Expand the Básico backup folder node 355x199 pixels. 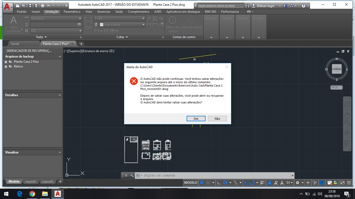[x=6, y=67]
